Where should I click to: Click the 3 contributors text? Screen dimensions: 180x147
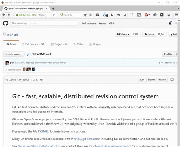(x=13, y=70)
